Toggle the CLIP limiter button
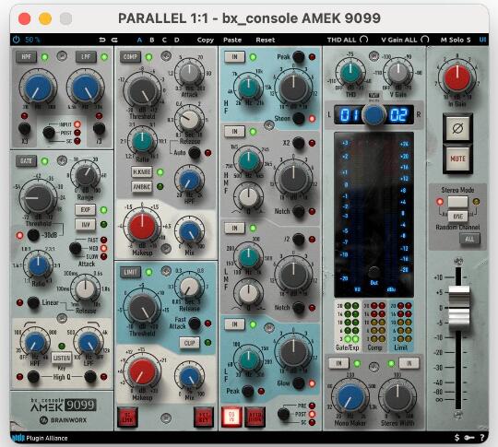The image size is (498, 447). click(190, 343)
